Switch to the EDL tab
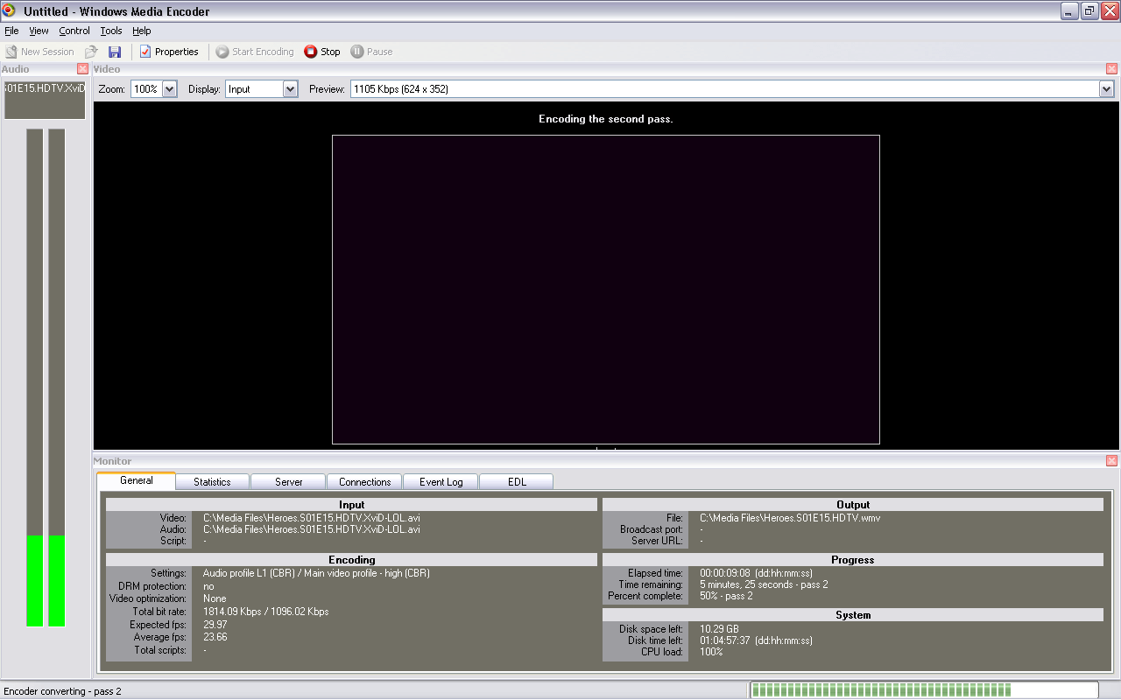 click(x=516, y=481)
